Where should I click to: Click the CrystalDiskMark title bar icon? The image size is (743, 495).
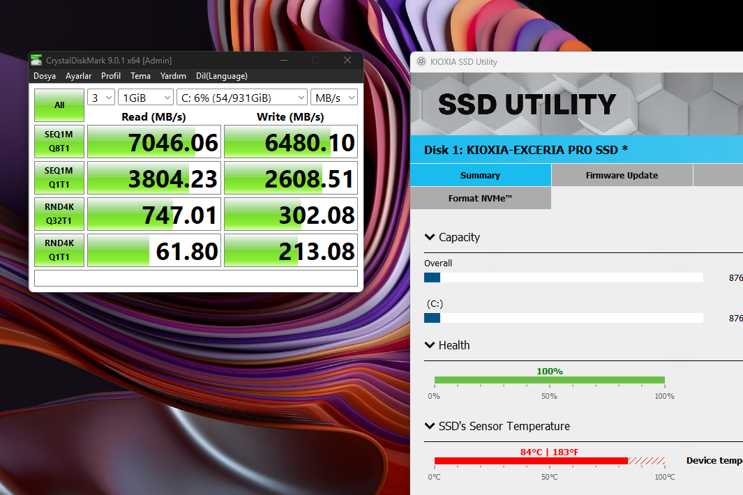point(36,60)
